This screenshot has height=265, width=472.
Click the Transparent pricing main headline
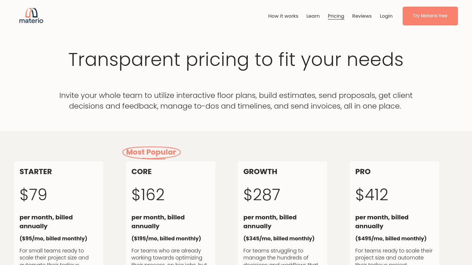pyautogui.click(x=236, y=60)
